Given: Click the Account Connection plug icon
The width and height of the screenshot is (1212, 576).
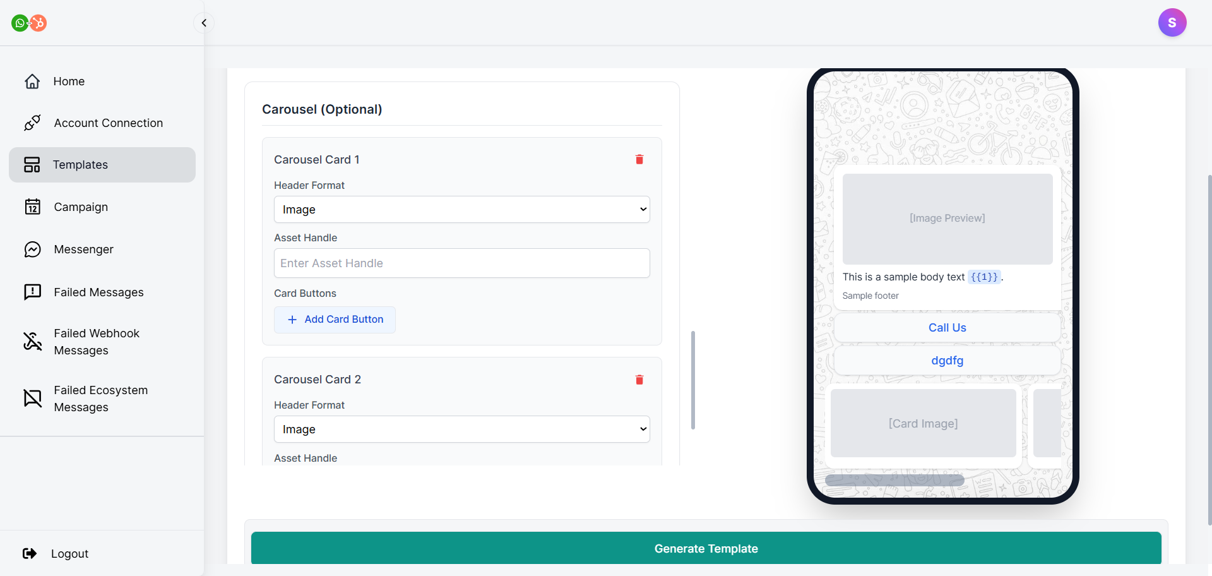Looking at the screenshot, I should [32, 123].
